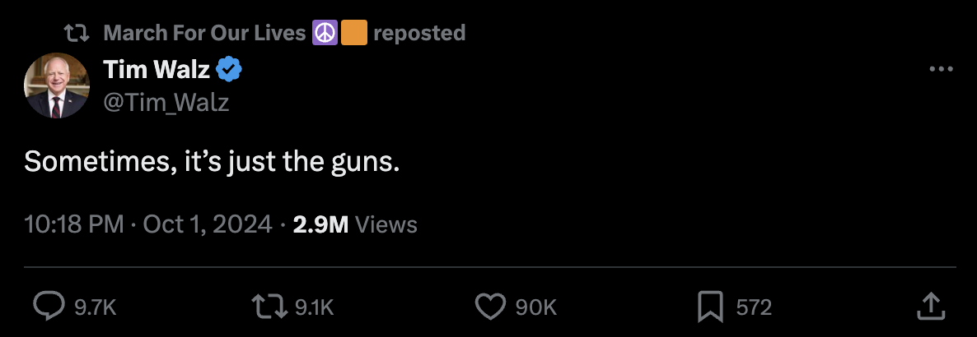Image resolution: width=977 pixels, height=337 pixels.
Task: Like the tweet with the heart icon
Action: [491, 307]
